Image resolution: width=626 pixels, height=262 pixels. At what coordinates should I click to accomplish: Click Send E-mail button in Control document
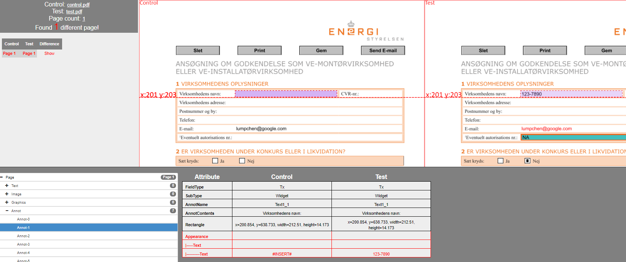pos(383,51)
